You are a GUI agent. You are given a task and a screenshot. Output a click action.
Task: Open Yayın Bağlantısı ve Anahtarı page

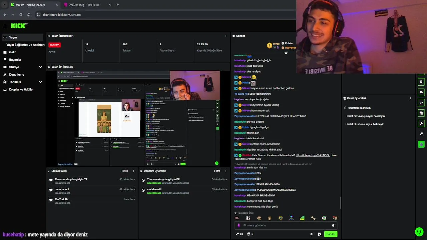tap(25, 45)
